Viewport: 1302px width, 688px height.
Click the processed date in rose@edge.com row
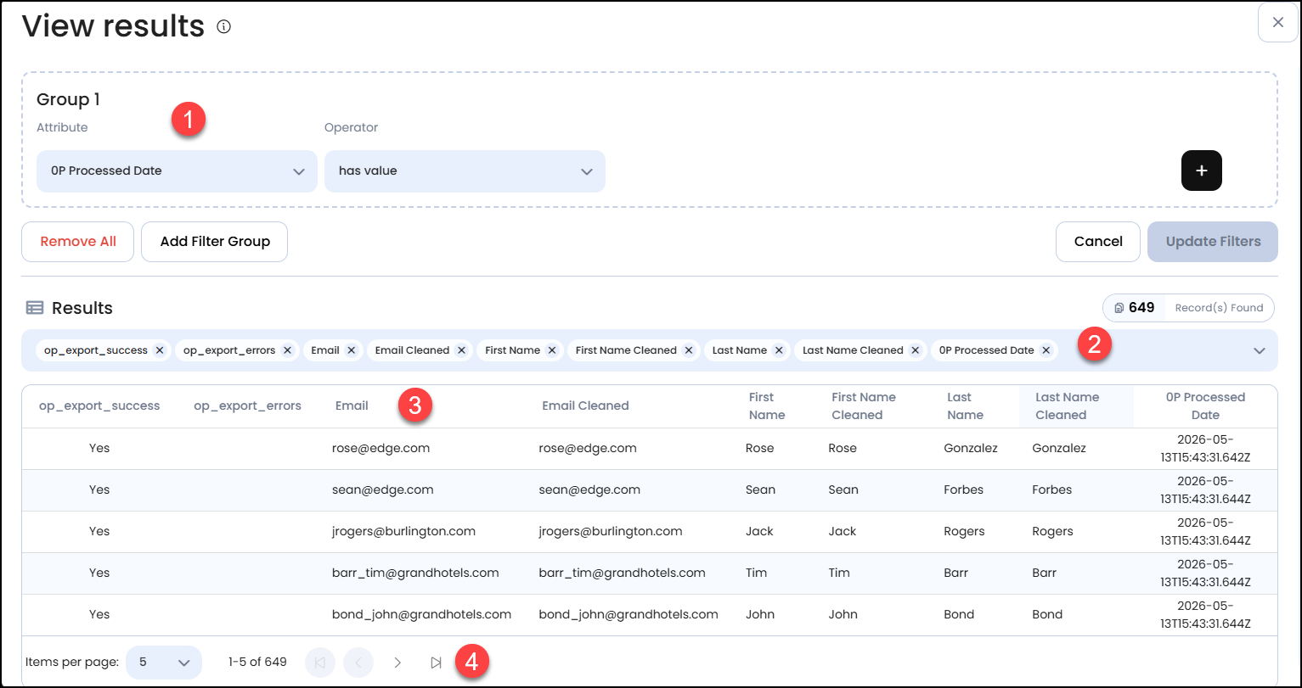coord(1205,448)
